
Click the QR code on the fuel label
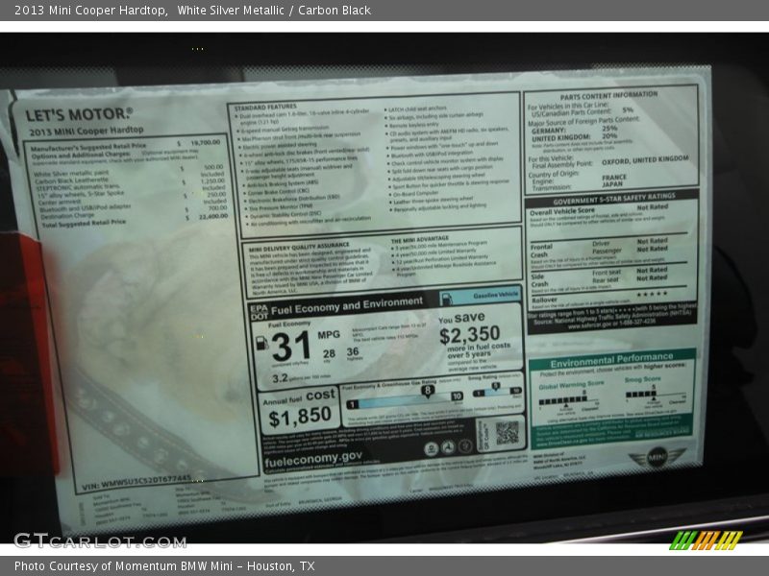[x=506, y=432]
